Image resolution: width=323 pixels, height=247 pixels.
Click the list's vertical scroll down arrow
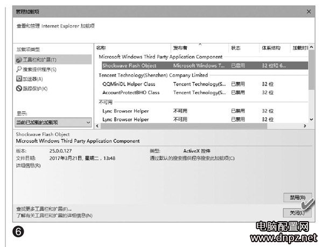coord(312,119)
